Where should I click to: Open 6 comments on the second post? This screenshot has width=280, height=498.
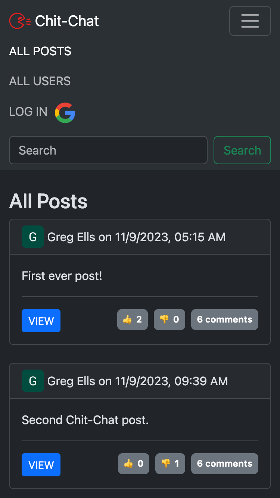coord(225,464)
